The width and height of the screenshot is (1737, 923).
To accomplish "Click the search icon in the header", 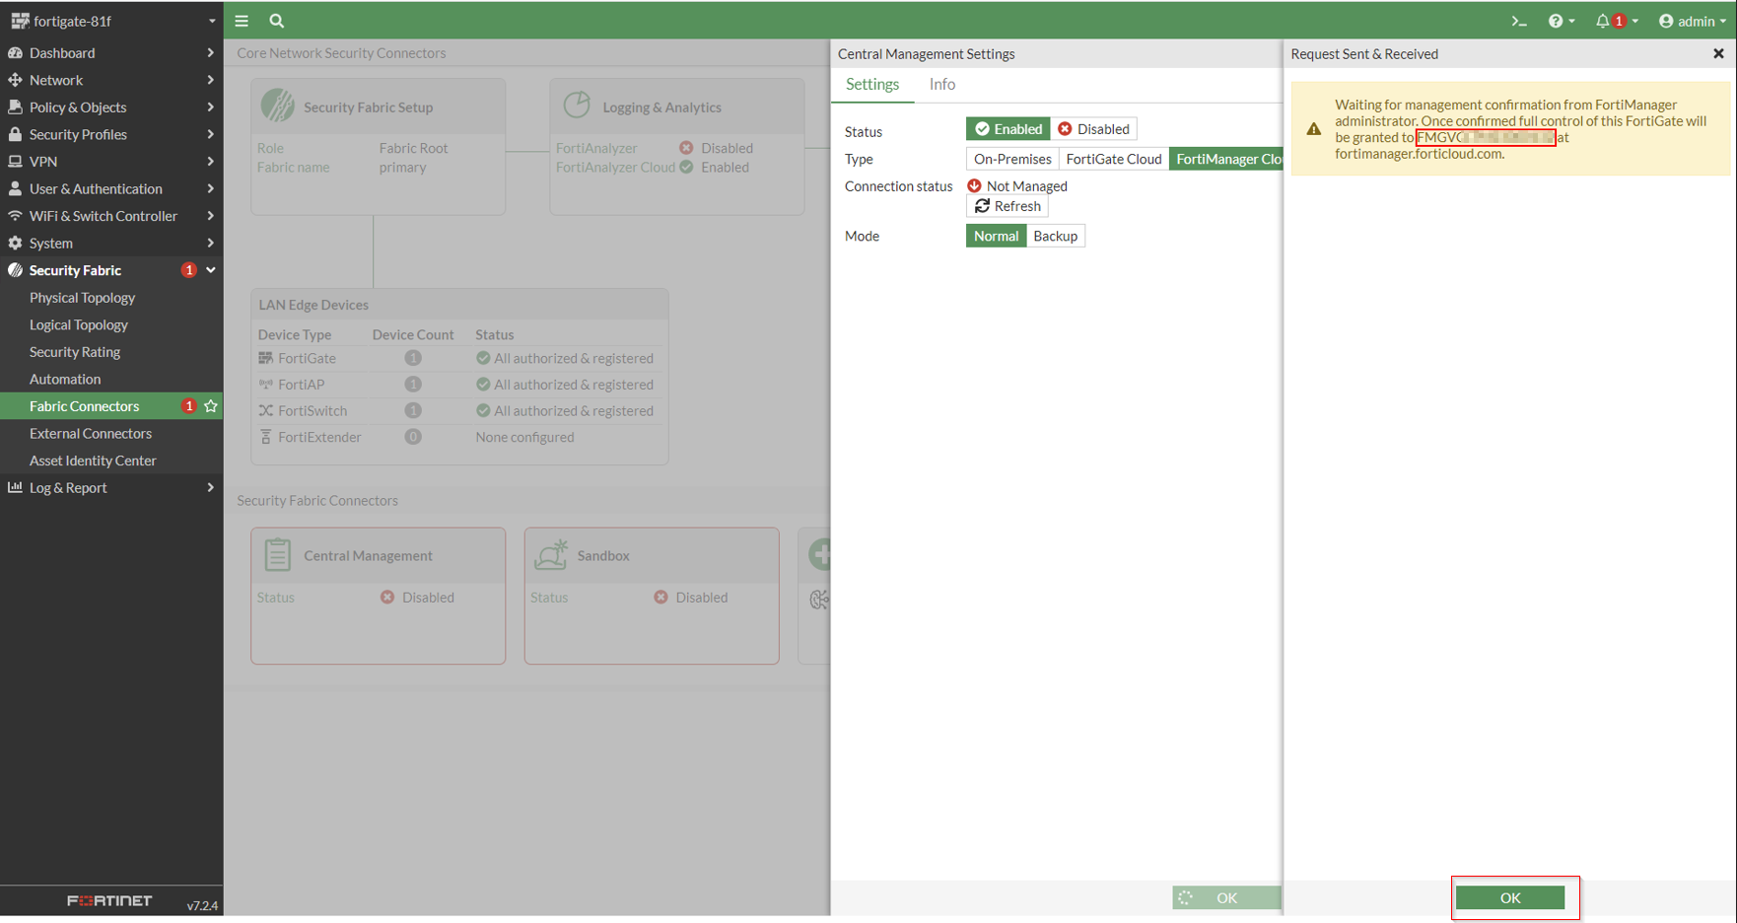I will [x=276, y=20].
